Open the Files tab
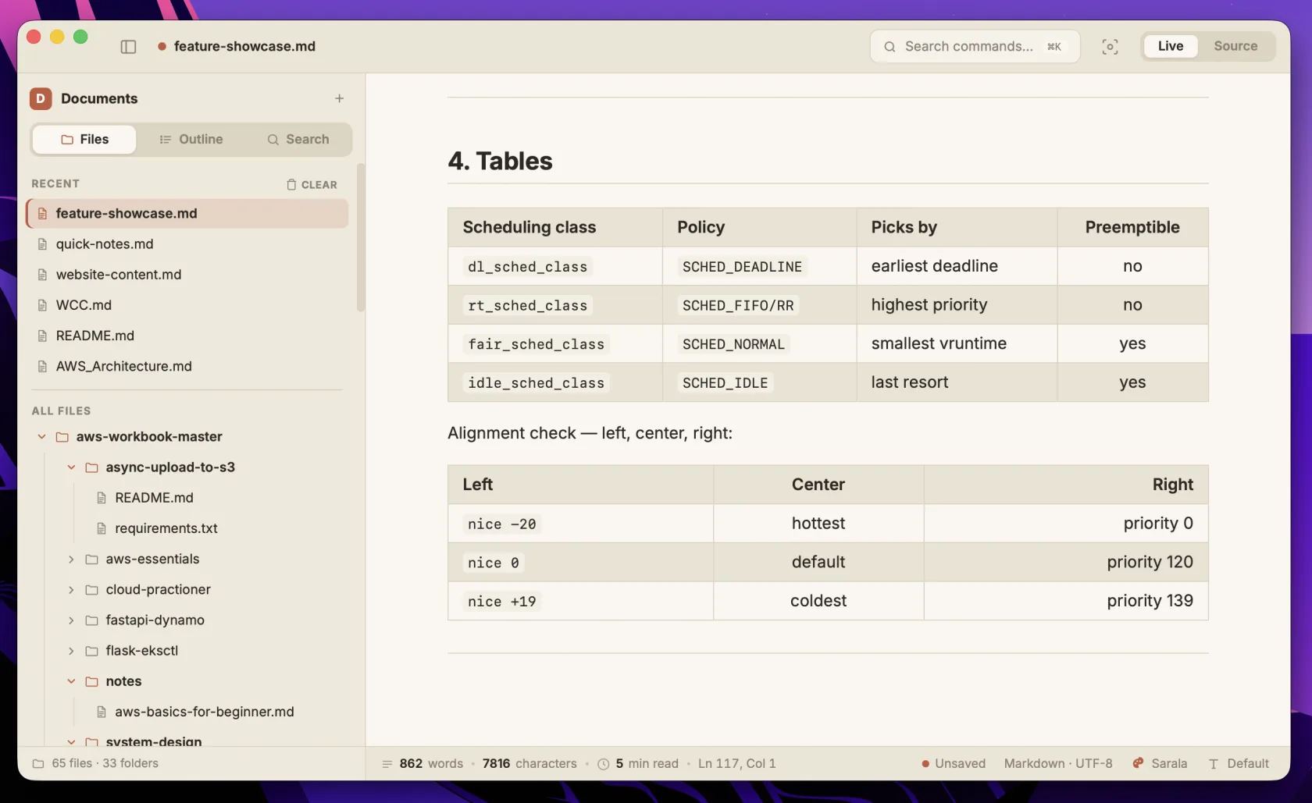This screenshot has height=803, width=1312. click(84, 139)
